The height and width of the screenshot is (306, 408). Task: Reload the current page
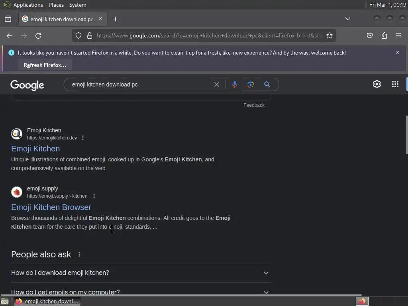click(38, 35)
